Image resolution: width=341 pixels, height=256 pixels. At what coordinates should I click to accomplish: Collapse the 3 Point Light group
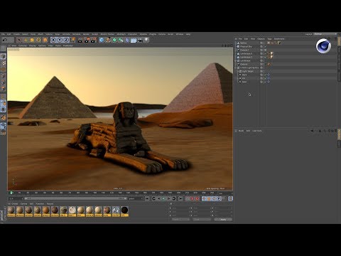click(x=236, y=68)
